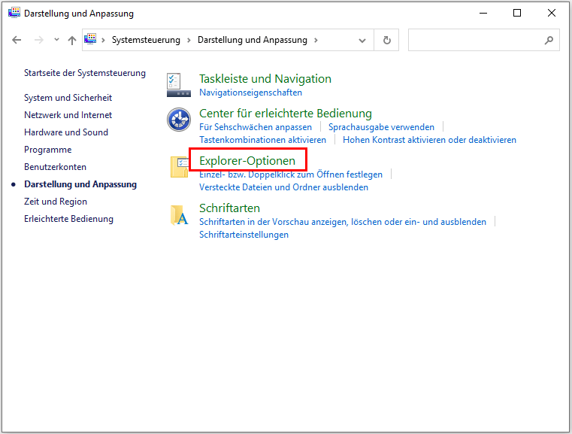
Task: Open Hardware und Sound category
Action: [x=66, y=132]
